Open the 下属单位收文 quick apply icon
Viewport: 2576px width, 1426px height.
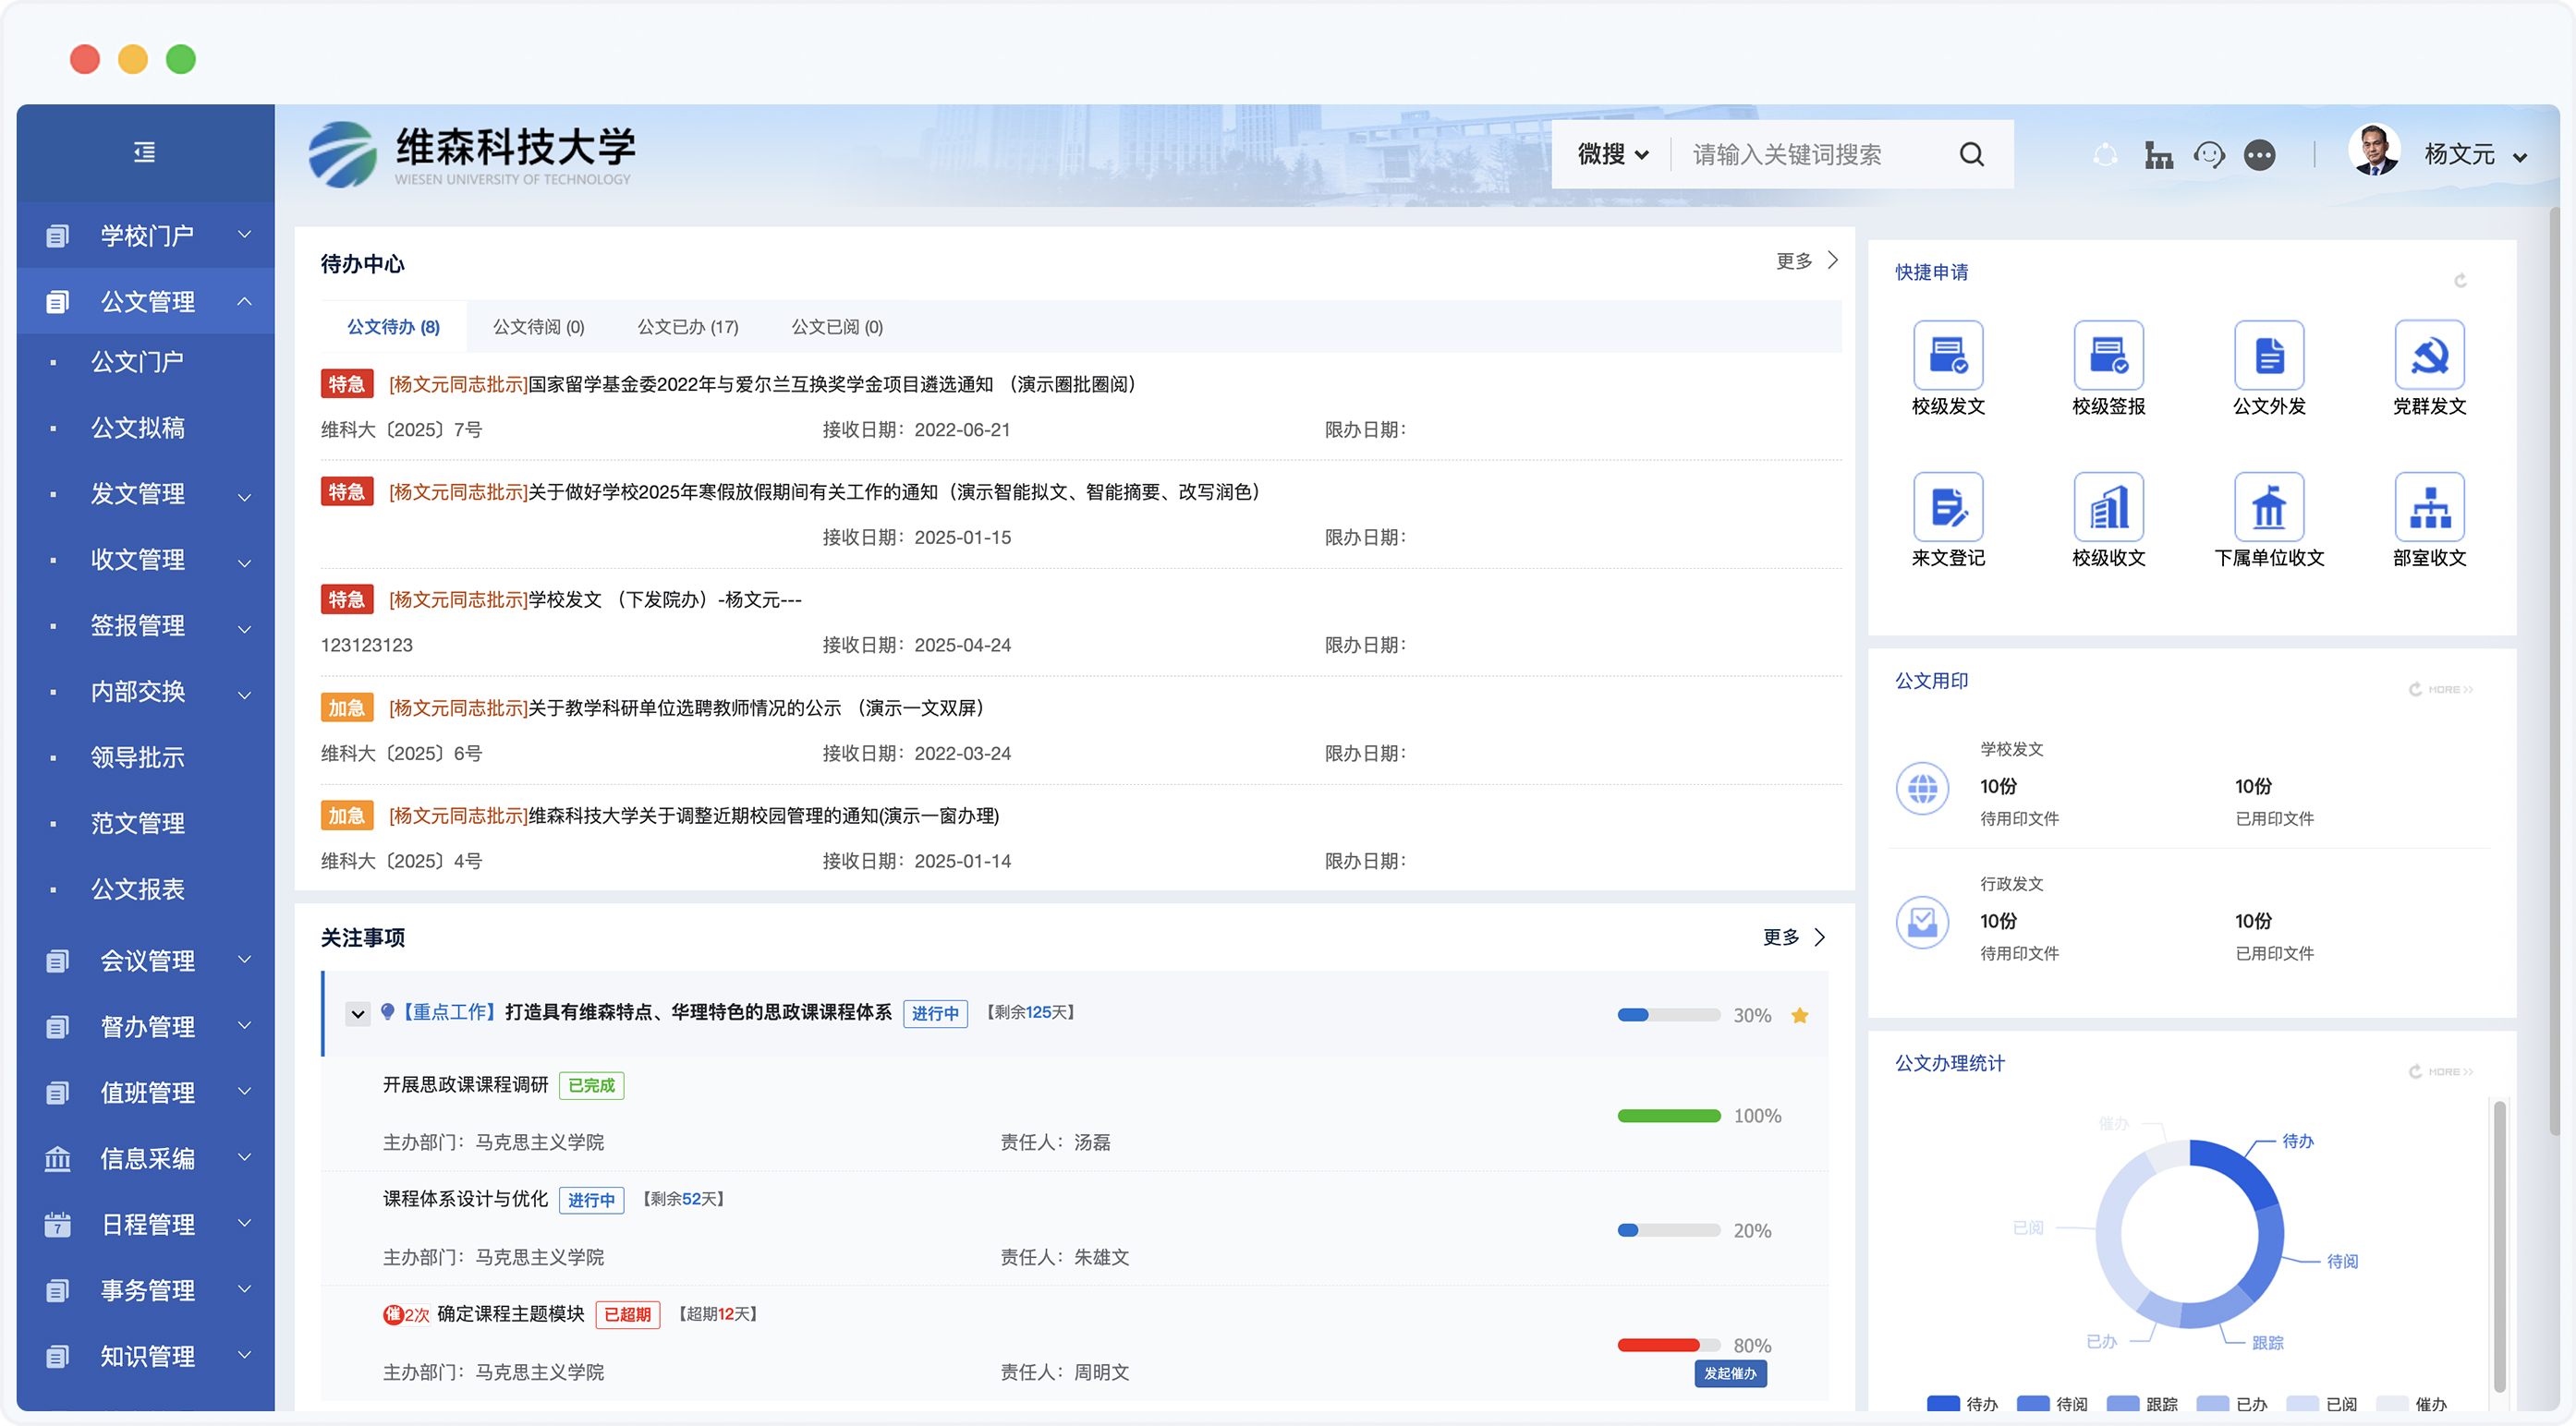point(2269,507)
